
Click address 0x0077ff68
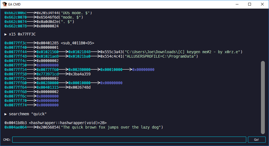coord(16,92)
